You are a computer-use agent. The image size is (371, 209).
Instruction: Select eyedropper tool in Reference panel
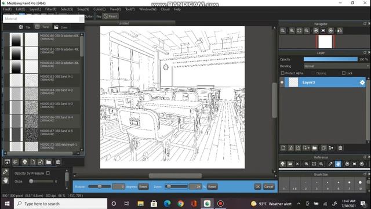(x=330, y=164)
